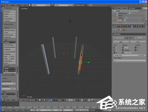The width and height of the screenshot is (148, 112).
Task: Open the render engine dropdown
Action: point(81,5)
